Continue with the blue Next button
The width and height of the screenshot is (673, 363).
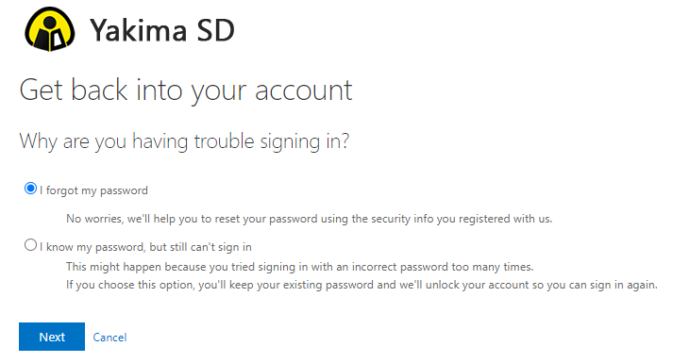52,337
